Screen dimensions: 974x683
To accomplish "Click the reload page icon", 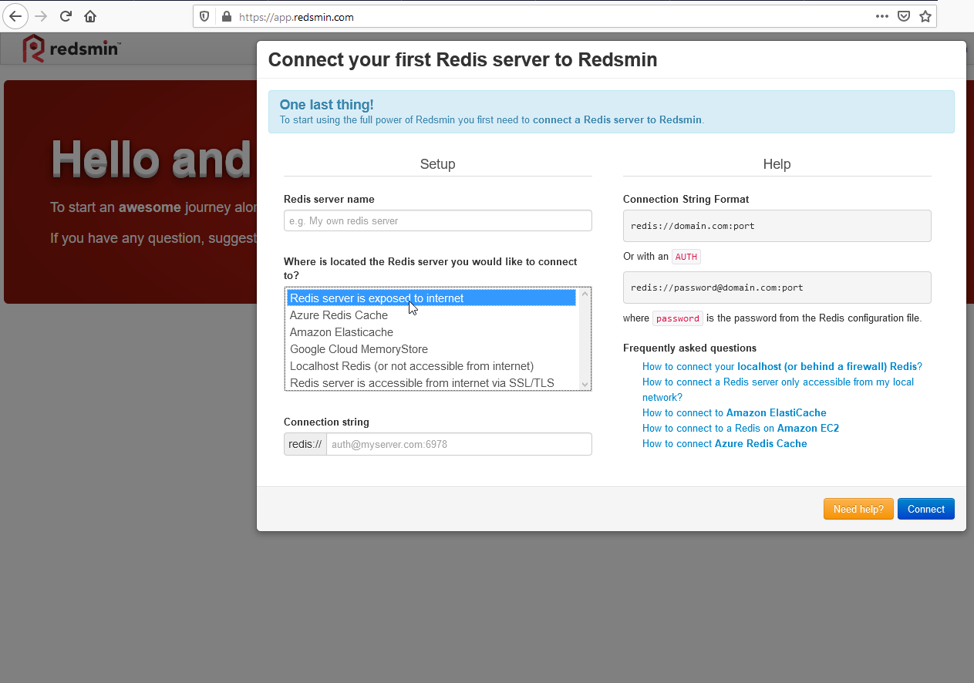I will click(x=66, y=16).
